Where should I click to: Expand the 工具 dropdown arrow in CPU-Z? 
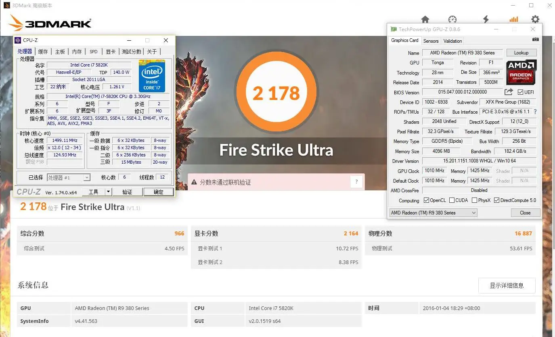108,192
